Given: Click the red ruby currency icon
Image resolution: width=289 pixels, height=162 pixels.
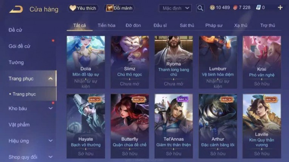Looking at the screenshot, I should (235, 8).
